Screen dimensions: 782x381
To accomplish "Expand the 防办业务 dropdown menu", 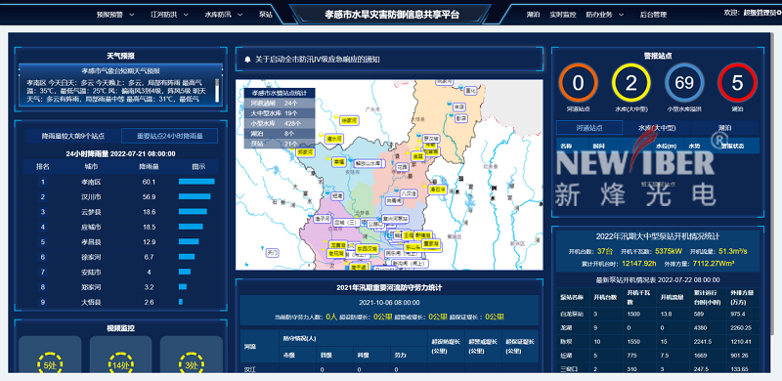I will (604, 15).
